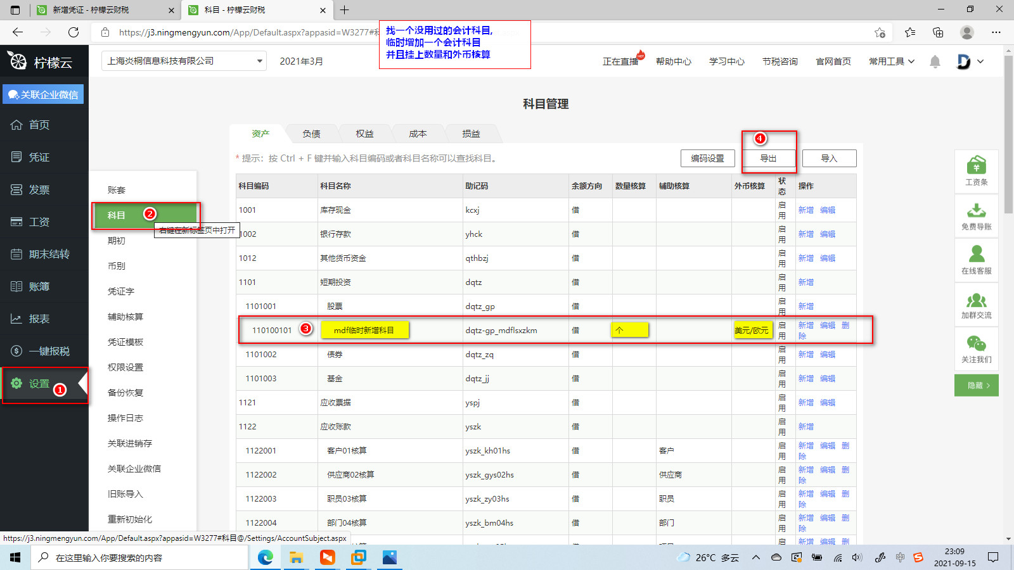Click the Windows taskbar search box
The height and width of the screenshot is (570, 1014).
139,557
